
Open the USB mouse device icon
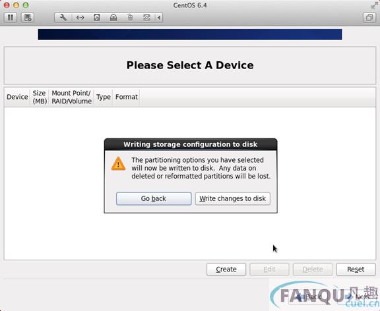pos(130,17)
